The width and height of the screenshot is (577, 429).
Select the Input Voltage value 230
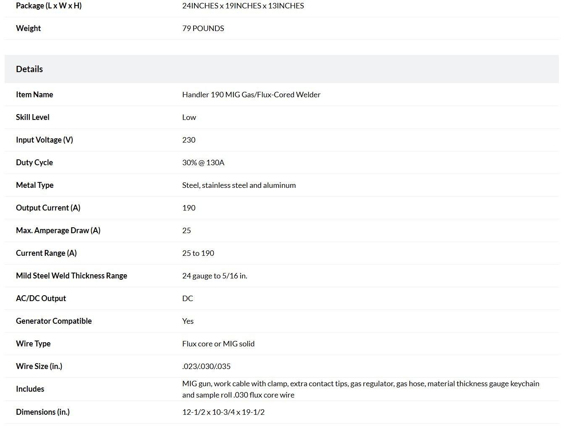pyautogui.click(x=189, y=140)
